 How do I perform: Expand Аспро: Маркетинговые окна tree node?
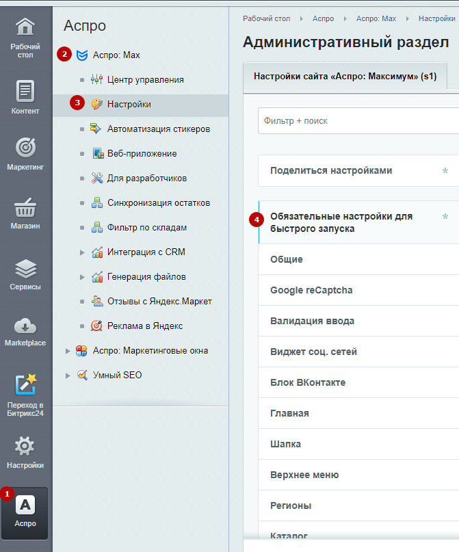[x=68, y=351]
